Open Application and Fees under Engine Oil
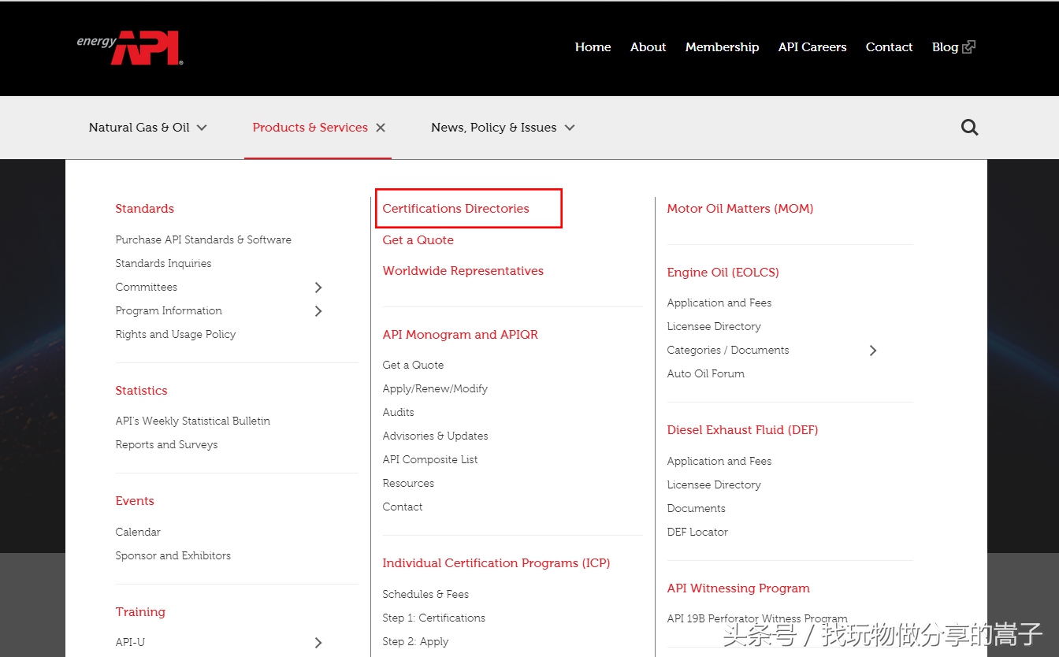1059x657 pixels. [x=719, y=303]
